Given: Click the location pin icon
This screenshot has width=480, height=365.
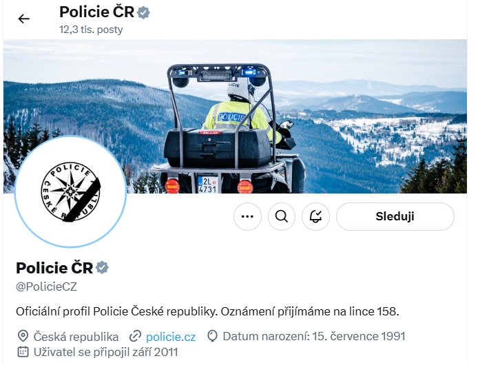Looking at the screenshot, I should (23, 336).
